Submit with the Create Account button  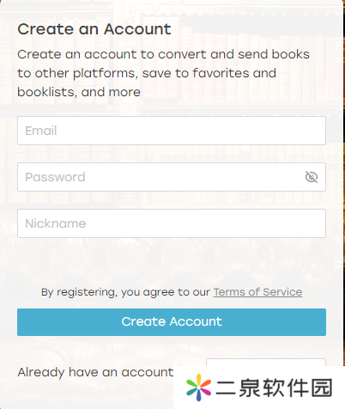tap(172, 322)
